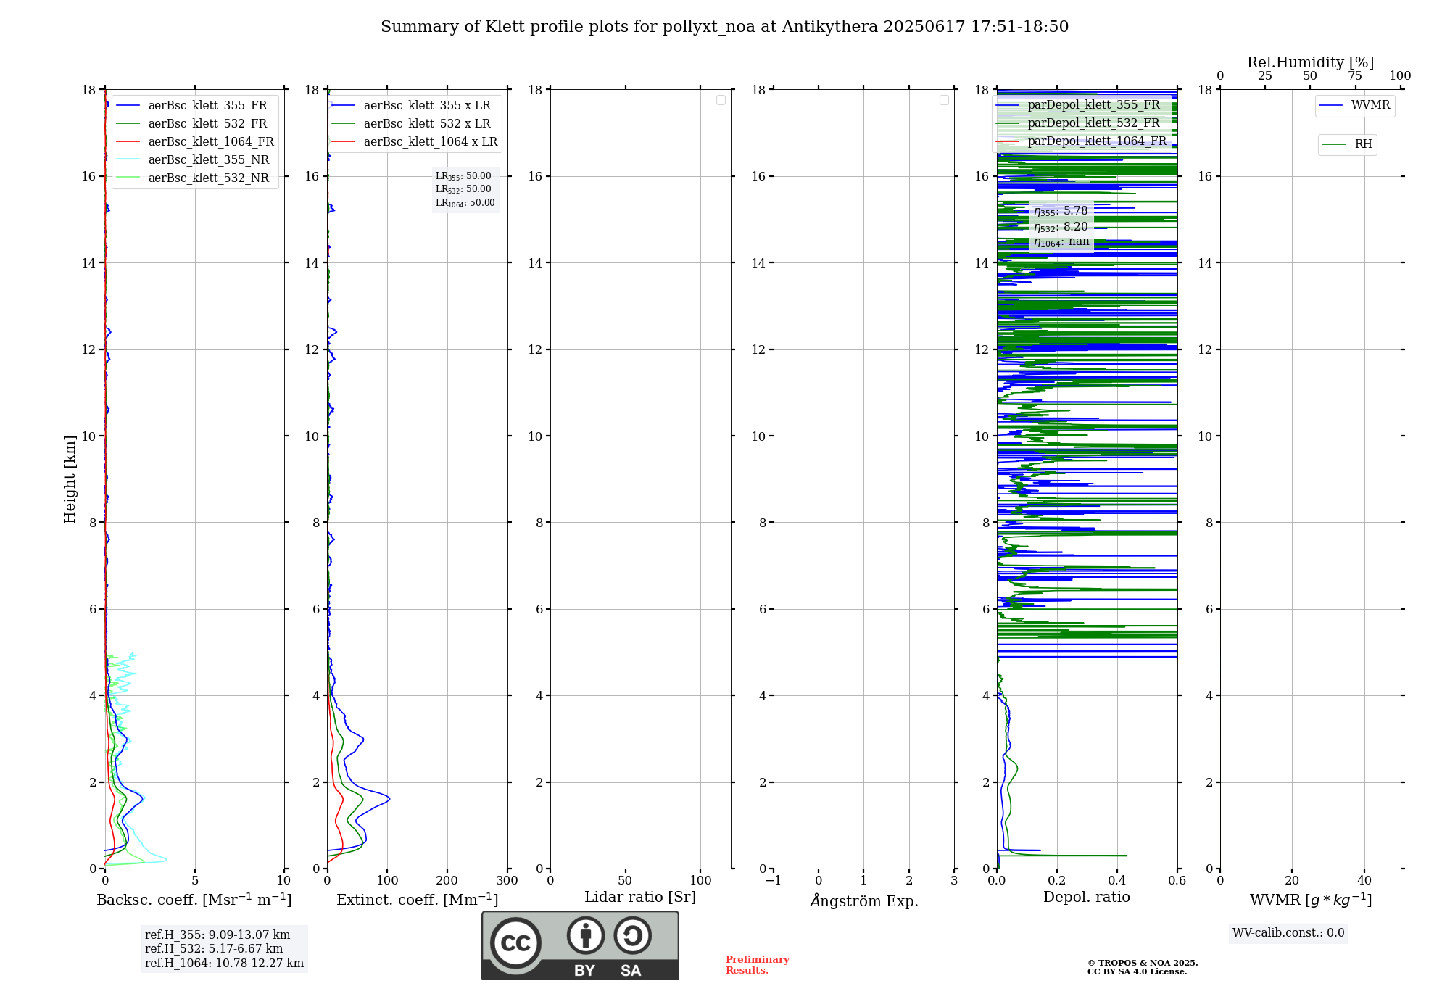Click the Ångström Exp. axis label
The width and height of the screenshot is (1450, 986).
(864, 901)
